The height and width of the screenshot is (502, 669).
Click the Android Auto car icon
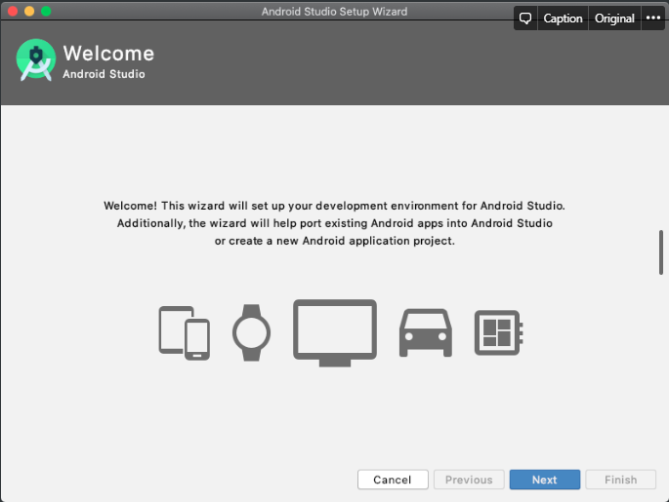pos(426,332)
